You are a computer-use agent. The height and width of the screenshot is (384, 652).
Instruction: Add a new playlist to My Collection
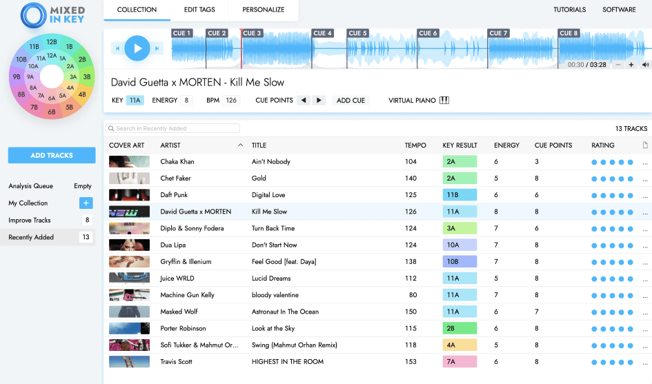(86, 203)
